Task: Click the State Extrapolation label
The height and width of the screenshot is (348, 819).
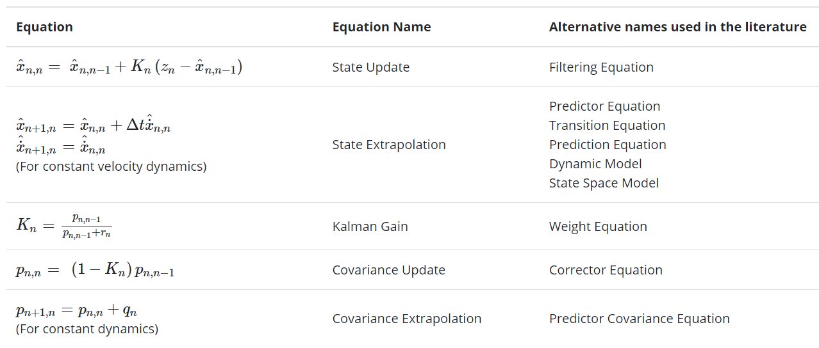Action: click(389, 145)
